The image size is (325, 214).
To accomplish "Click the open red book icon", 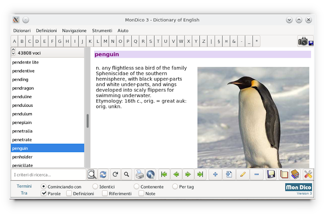I will tap(284, 174).
